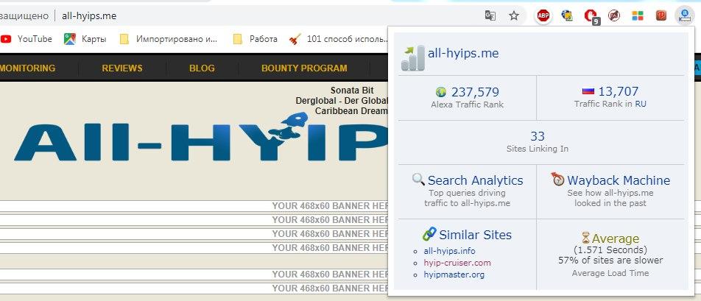Viewport: 701px width, 301px height.
Task: Click the globe icon beside global rank
Action: tap(441, 92)
